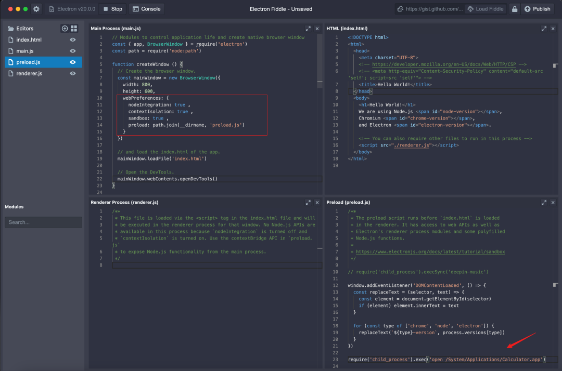Open the Console panel

click(x=147, y=9)
